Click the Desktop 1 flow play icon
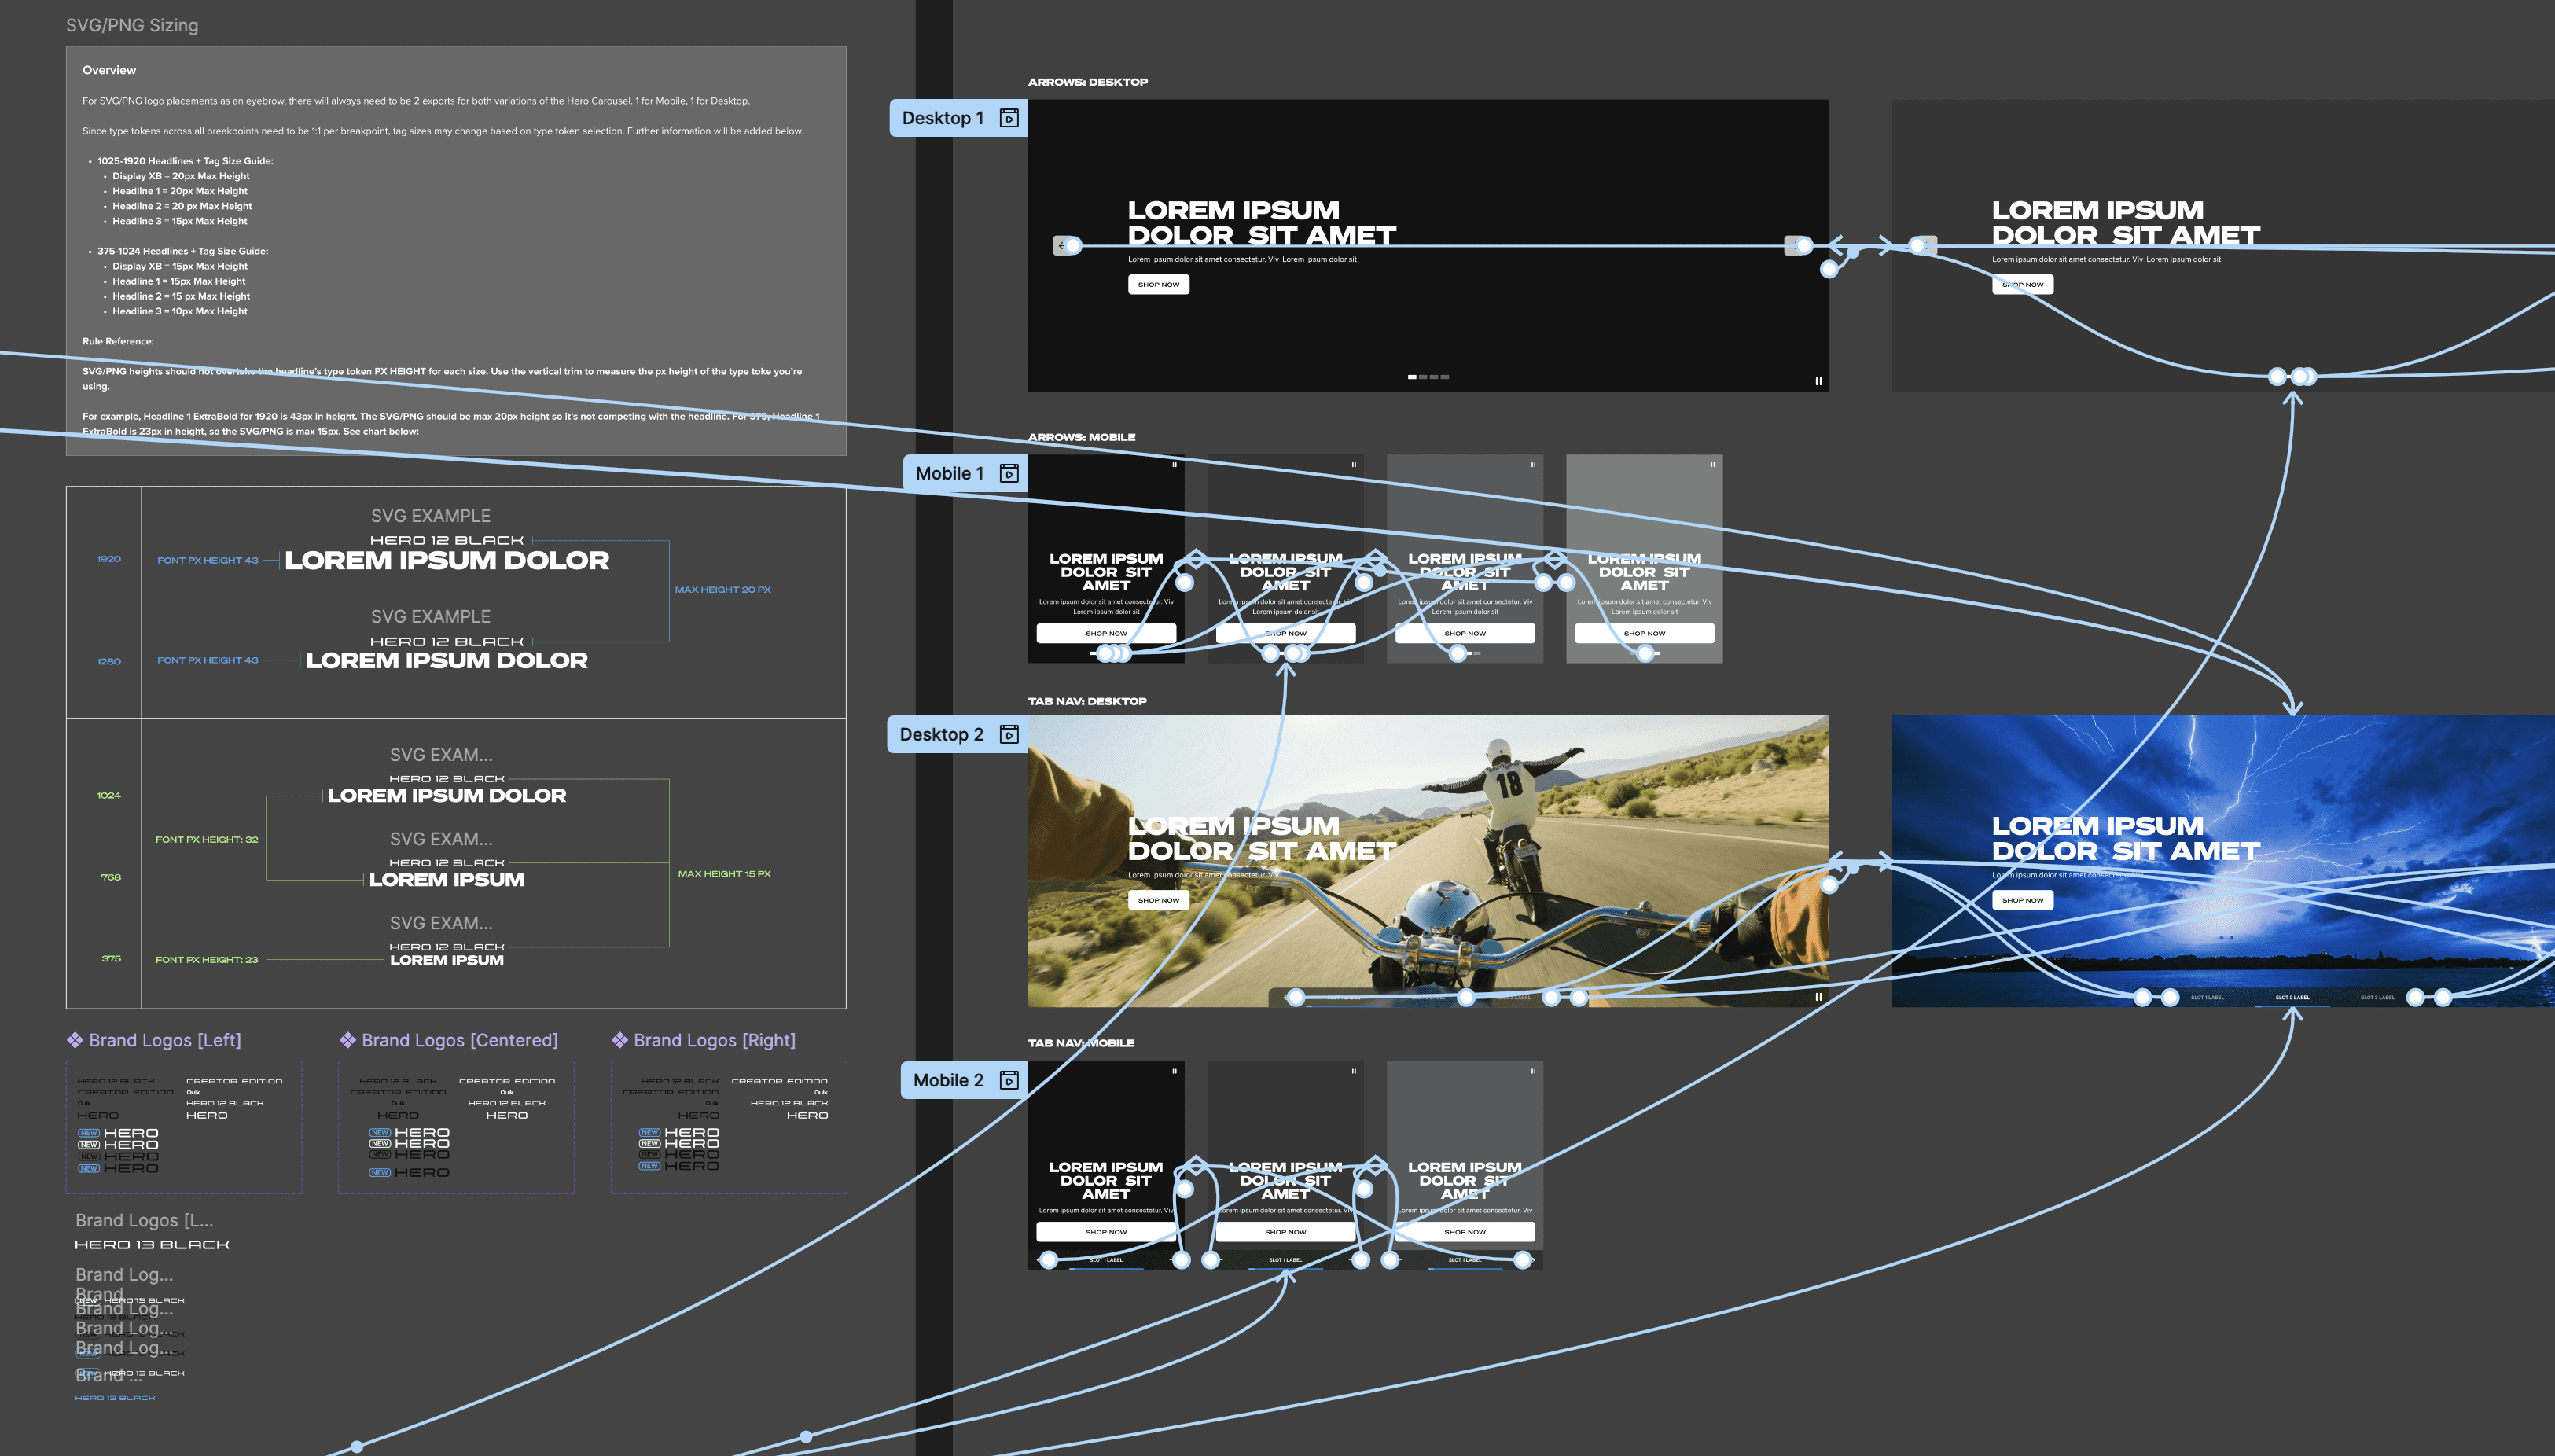The height and width of the screenshot is (1456, 2555). [1009, 118]
